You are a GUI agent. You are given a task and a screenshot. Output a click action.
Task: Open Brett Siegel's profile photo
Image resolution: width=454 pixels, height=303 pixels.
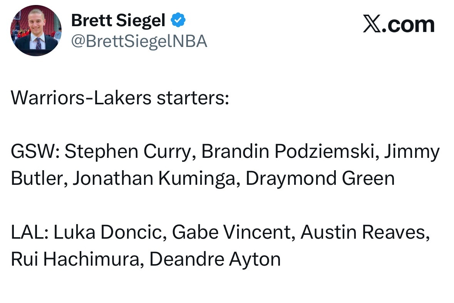pyautogui.click(x=36, y=30)
